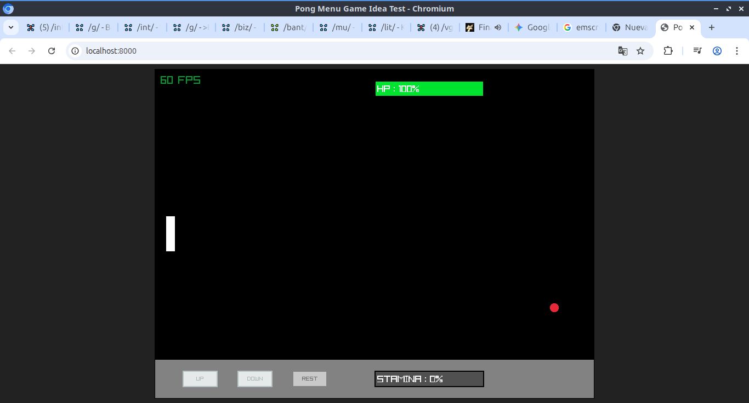
Task: Close the active Pong tab
Action: pos(692,27)
